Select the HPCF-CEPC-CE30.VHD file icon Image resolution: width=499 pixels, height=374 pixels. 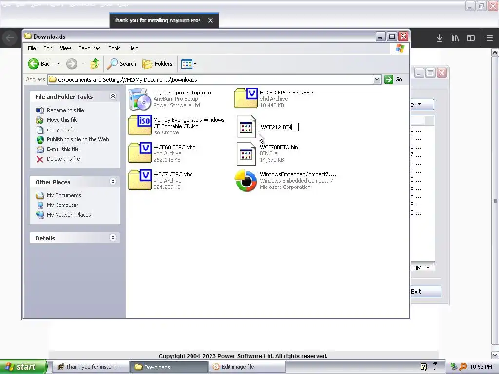tap(246, 98)
